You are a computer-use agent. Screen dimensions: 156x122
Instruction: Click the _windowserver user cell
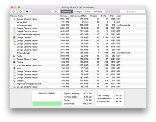click(123, 53)
